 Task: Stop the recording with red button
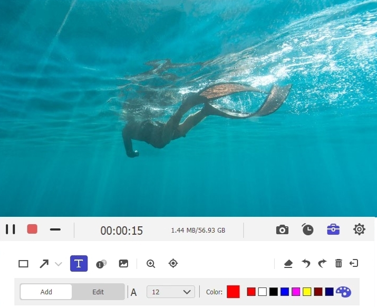point(32,229)
